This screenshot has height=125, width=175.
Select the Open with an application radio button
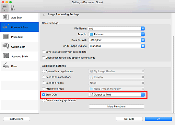click(43, 71)
